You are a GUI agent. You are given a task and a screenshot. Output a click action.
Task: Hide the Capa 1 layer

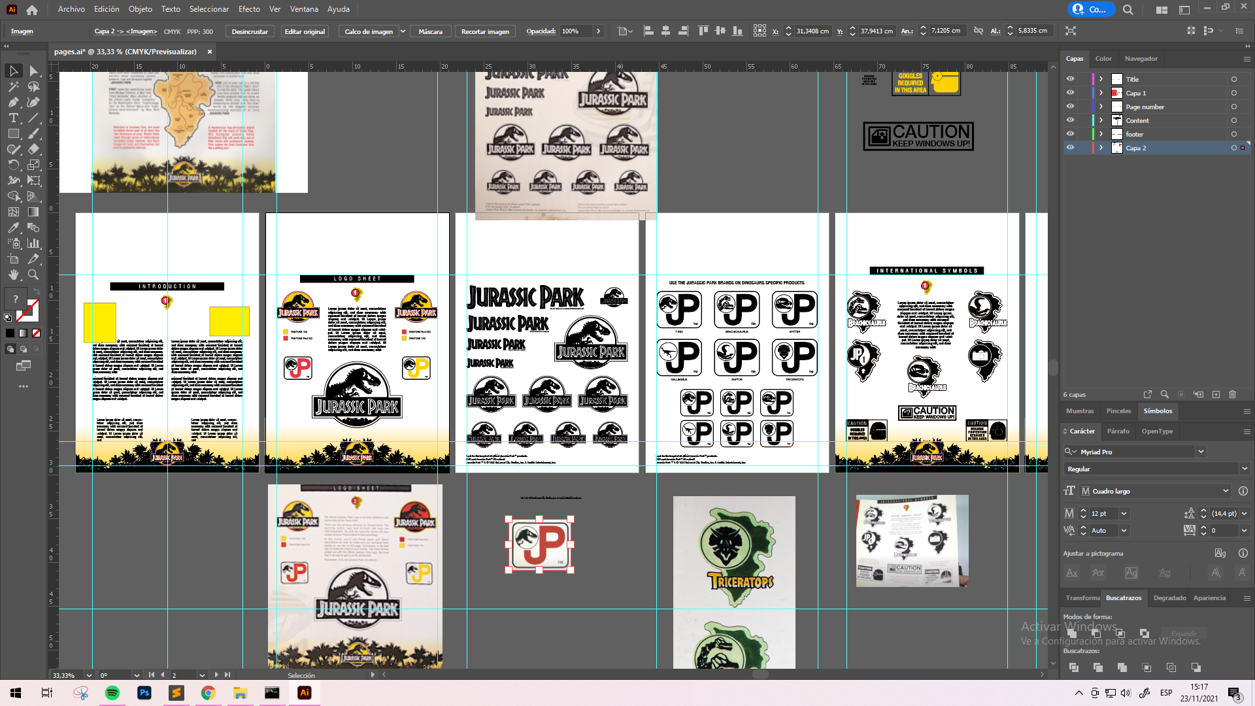(1070, 93)
